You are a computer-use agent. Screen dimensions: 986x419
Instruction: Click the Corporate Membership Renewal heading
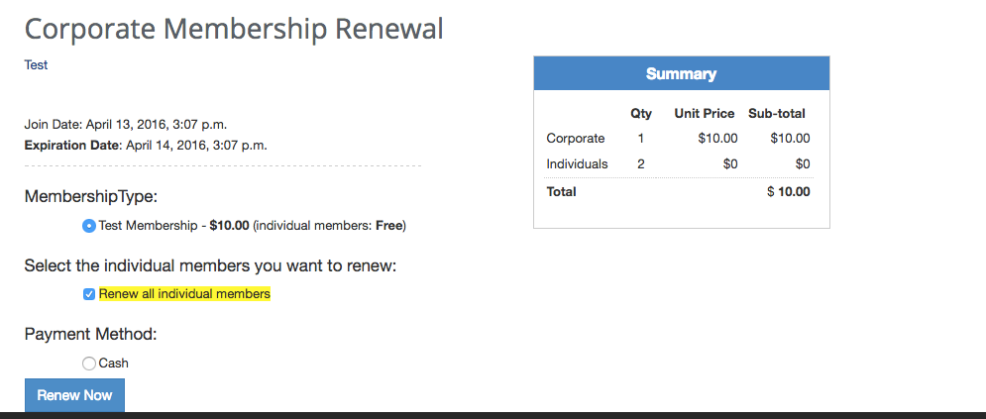234,29
